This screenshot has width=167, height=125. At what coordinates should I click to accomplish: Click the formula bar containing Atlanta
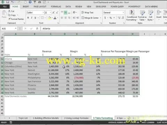[104, 28]
